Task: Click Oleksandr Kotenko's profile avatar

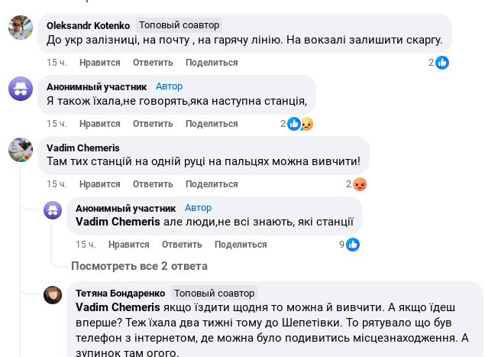Action: (x=20, y=28)
